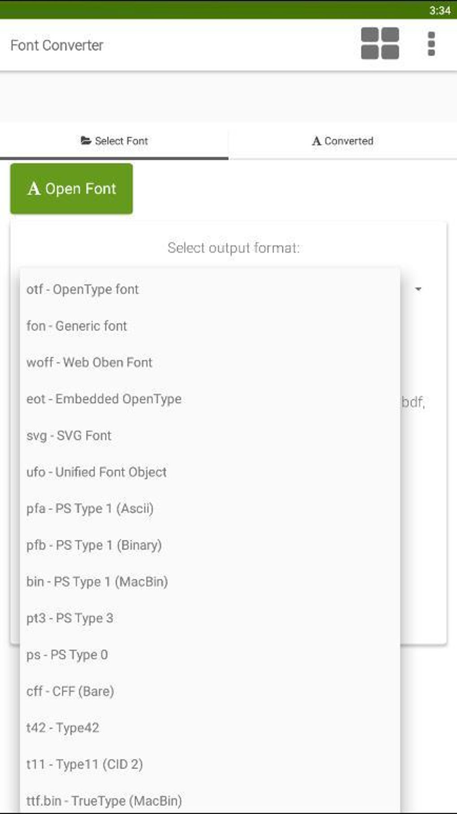The width and height of the screenshot is (457, 814).
Task: Open the grid apps icon in header
Action: [x=380, y=43]
